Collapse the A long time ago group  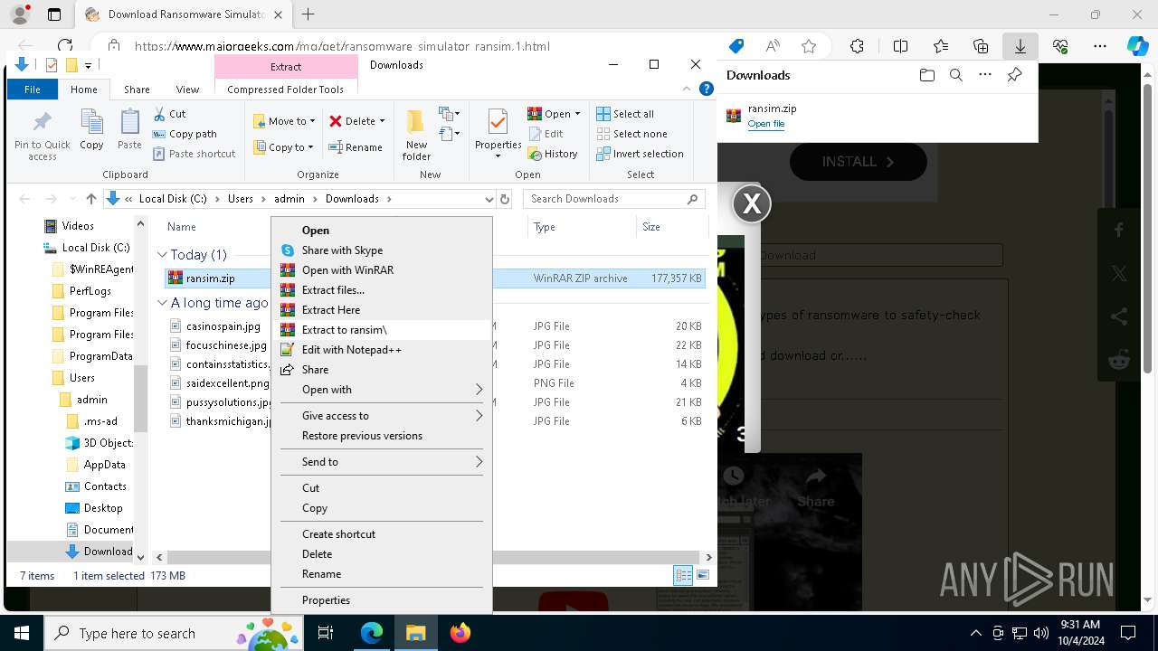point(162,303)
